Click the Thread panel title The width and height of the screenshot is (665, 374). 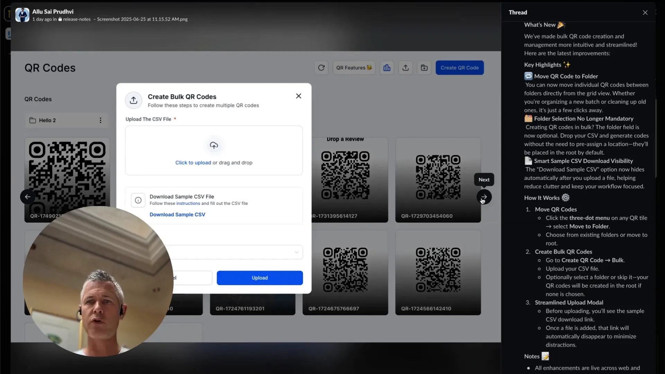[x=518, y=12]
